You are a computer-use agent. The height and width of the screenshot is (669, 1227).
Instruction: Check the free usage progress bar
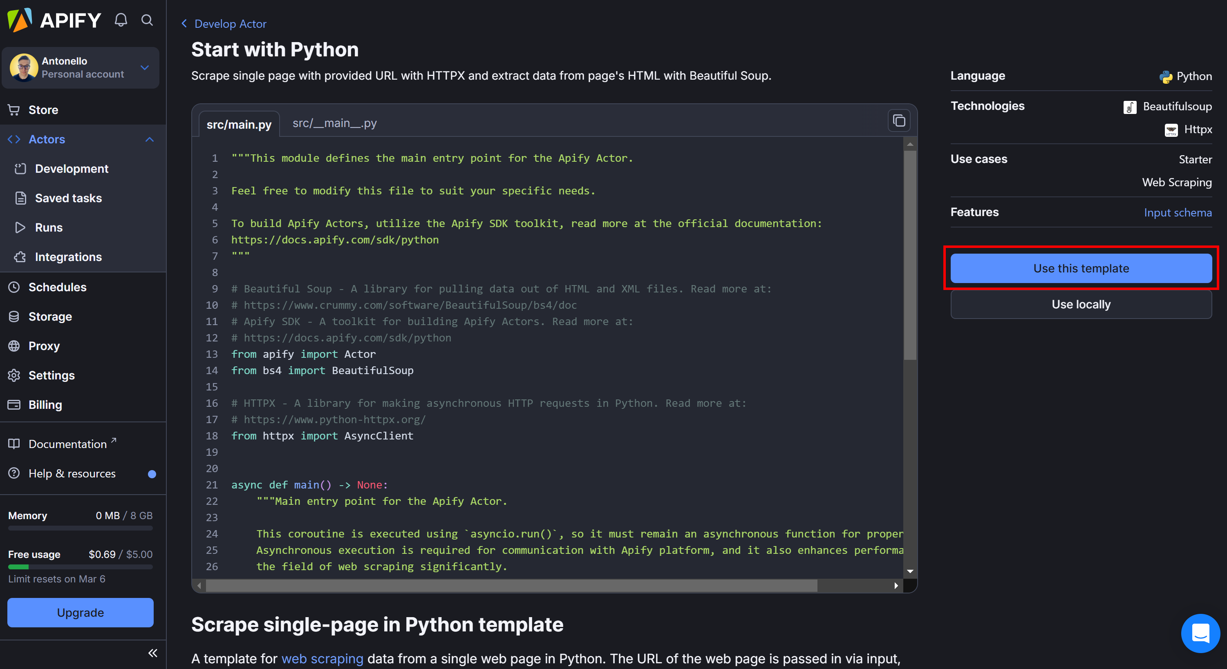[80, 567]
